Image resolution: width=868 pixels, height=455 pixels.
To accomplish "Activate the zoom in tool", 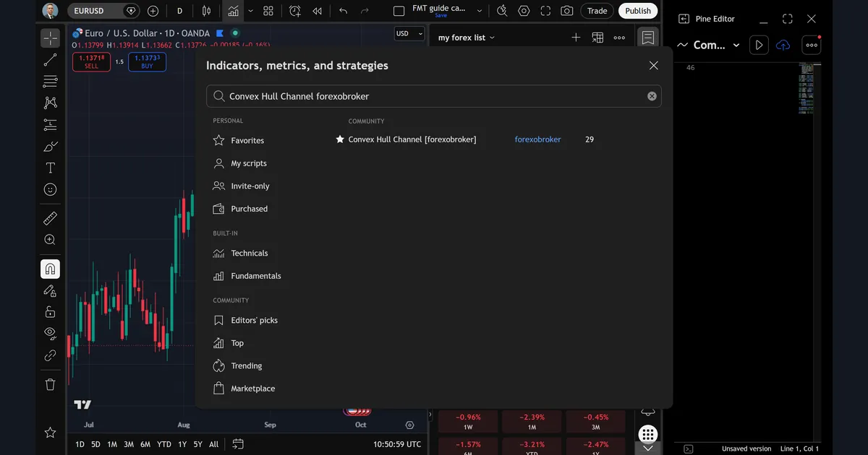I will click(x=50, y=240).
